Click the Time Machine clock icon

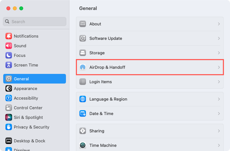pyautogui.click(x=83, y=145)
